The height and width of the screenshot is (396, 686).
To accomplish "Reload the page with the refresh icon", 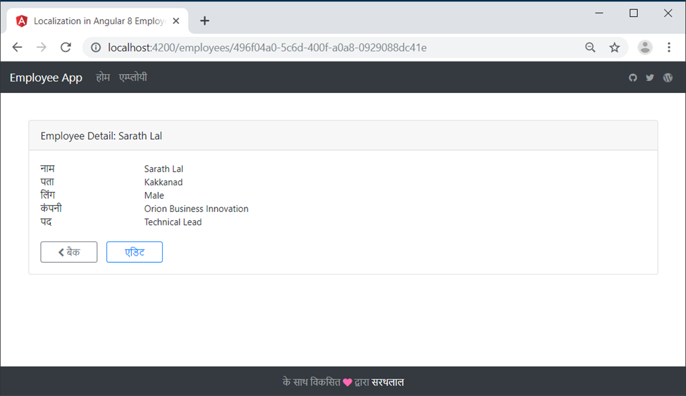I will tap(65, 47).
